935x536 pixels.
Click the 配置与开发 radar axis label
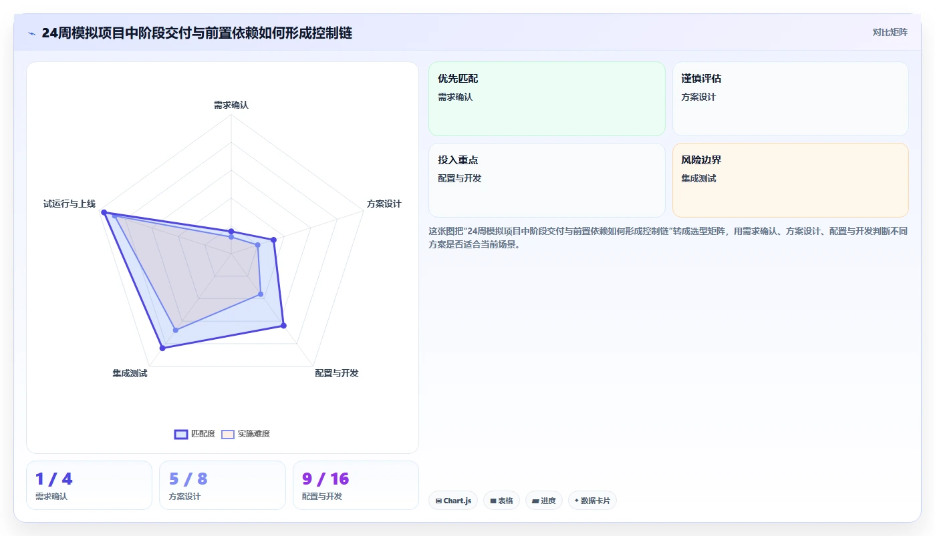(x=337, y=373)
